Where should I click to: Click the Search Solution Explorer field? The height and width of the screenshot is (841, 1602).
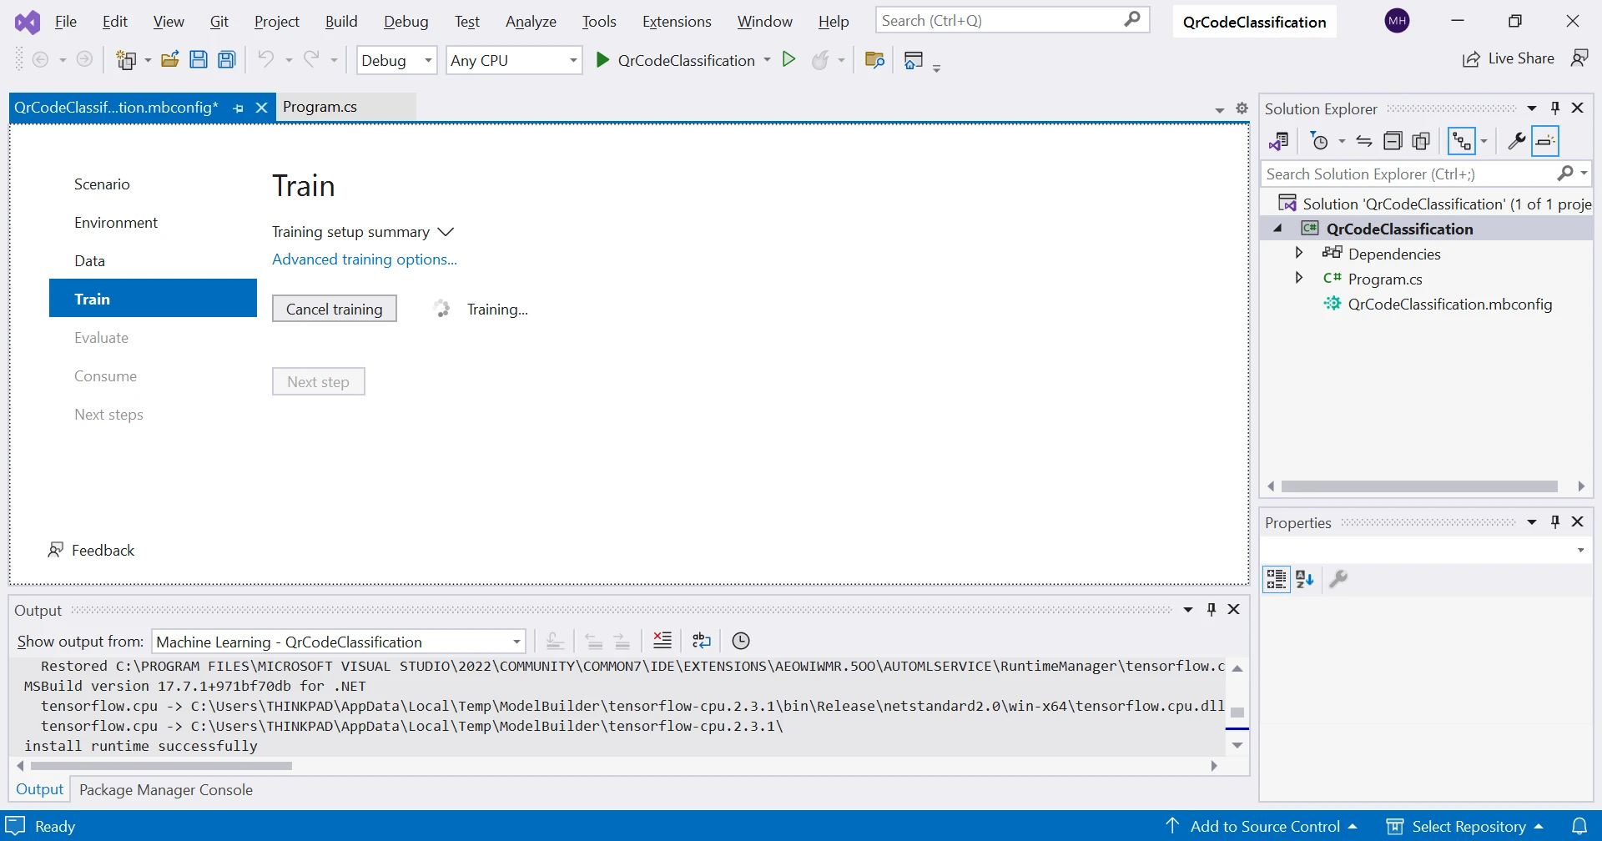(1407, 174)
